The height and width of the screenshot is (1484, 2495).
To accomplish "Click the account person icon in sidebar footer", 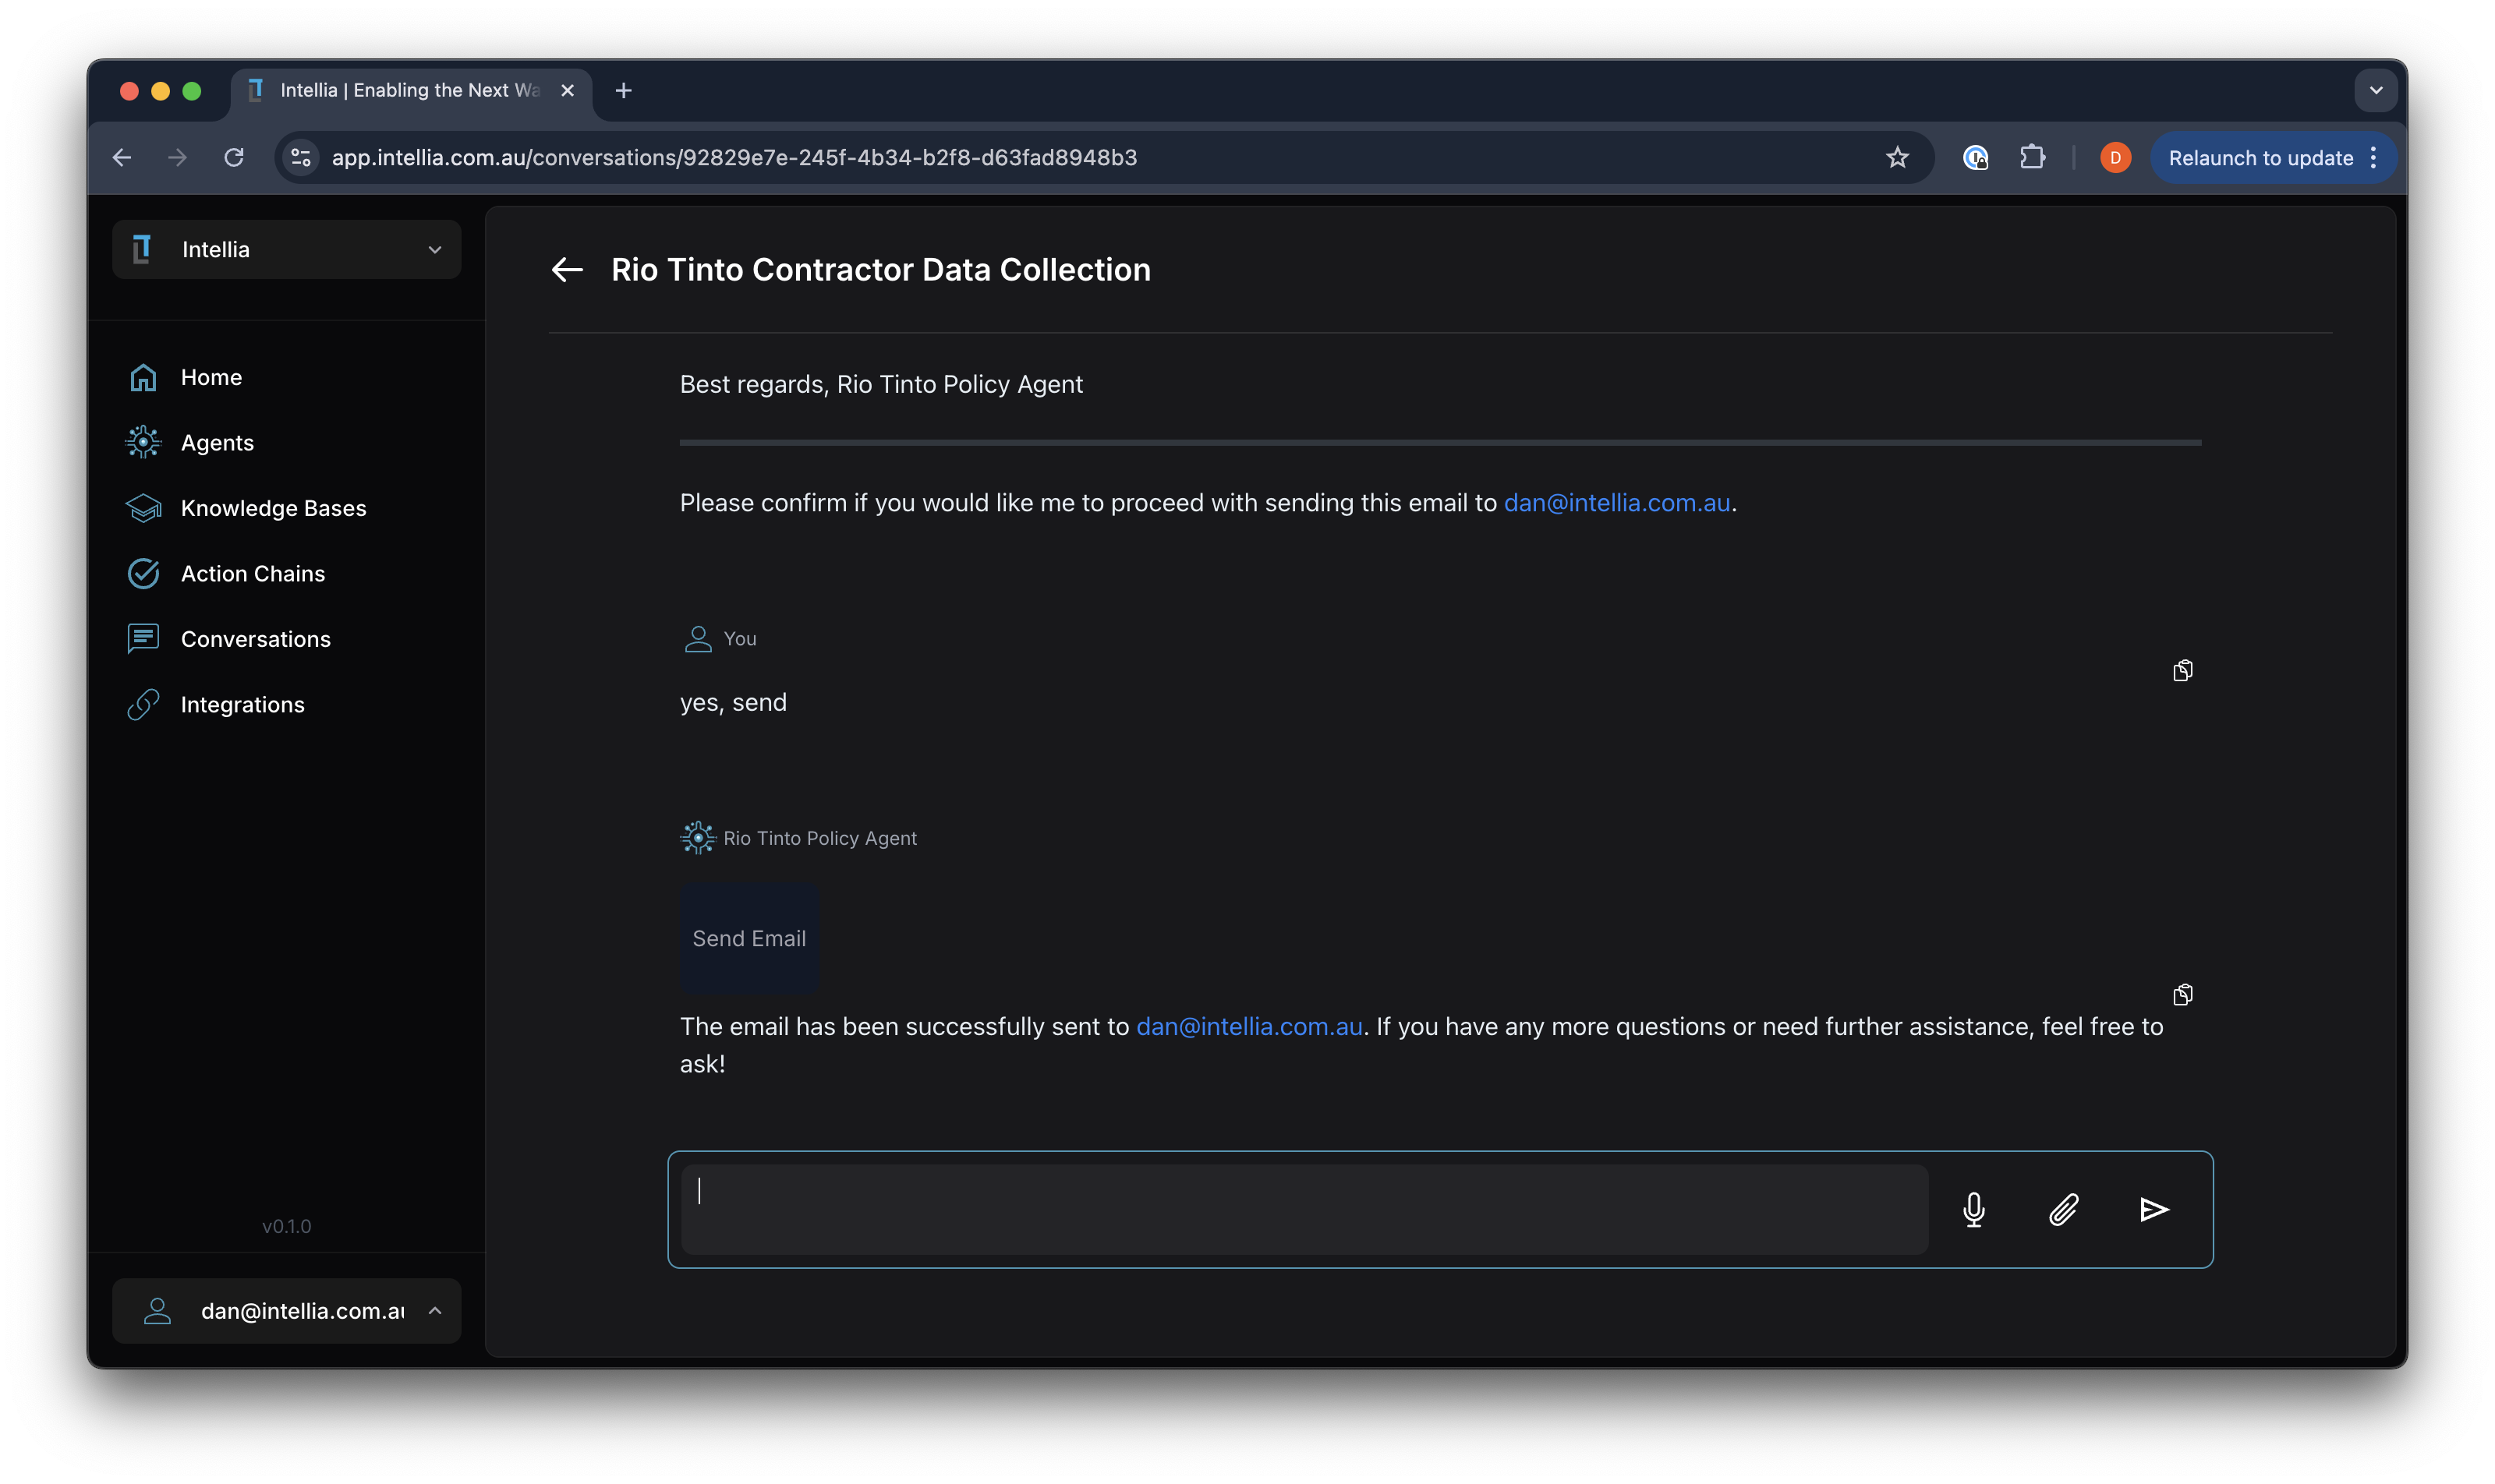I will (157, 1311).
